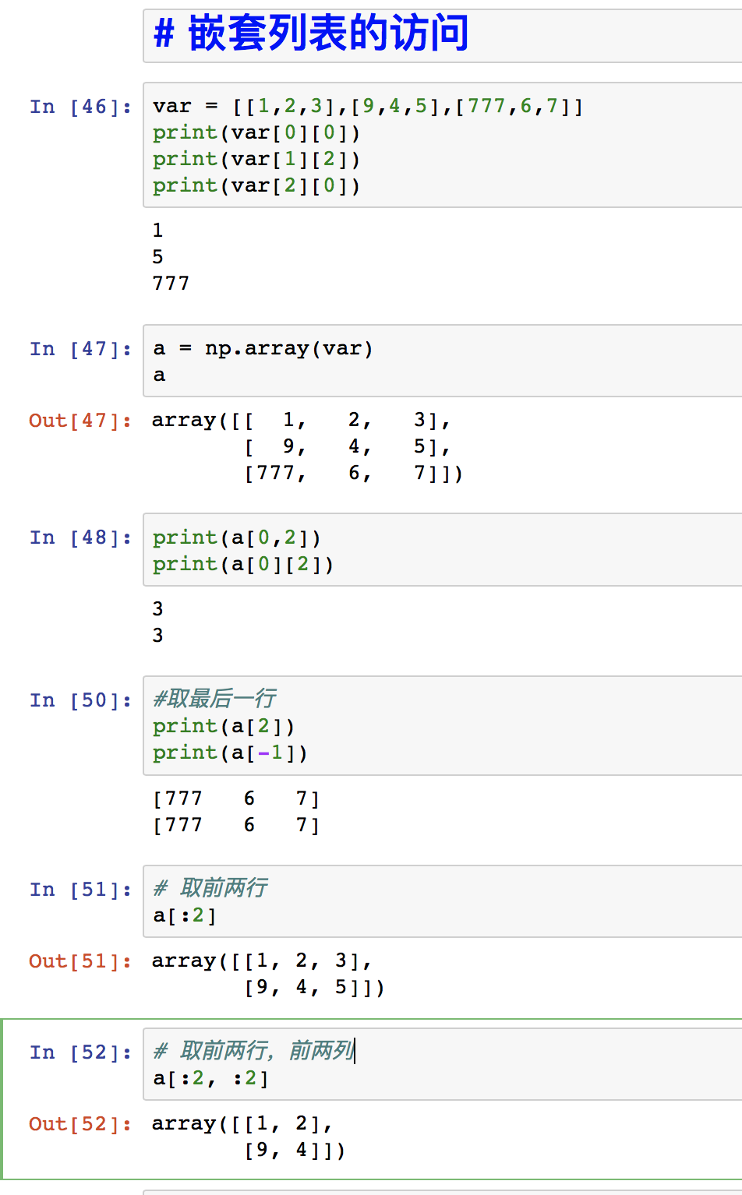Click the a[:2, :2] code line

[x=210, y=1078]
